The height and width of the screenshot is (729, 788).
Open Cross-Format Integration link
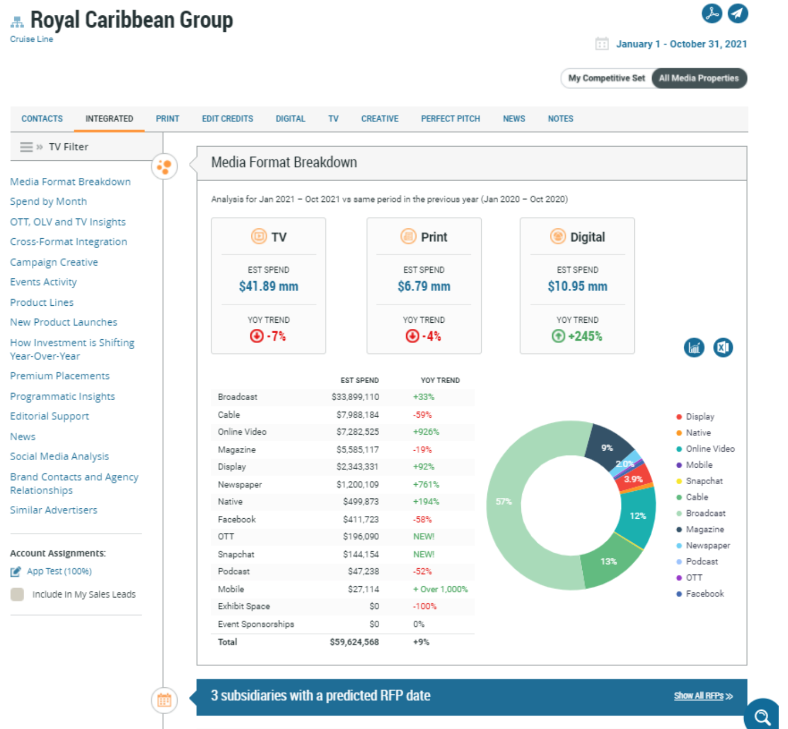[x=69, y=242]
